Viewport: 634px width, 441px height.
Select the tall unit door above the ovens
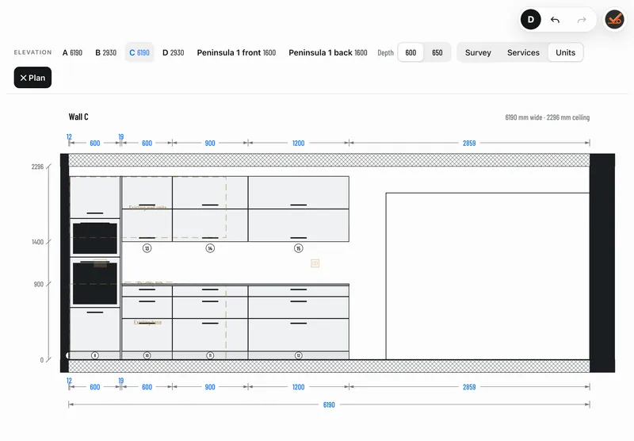95,197
